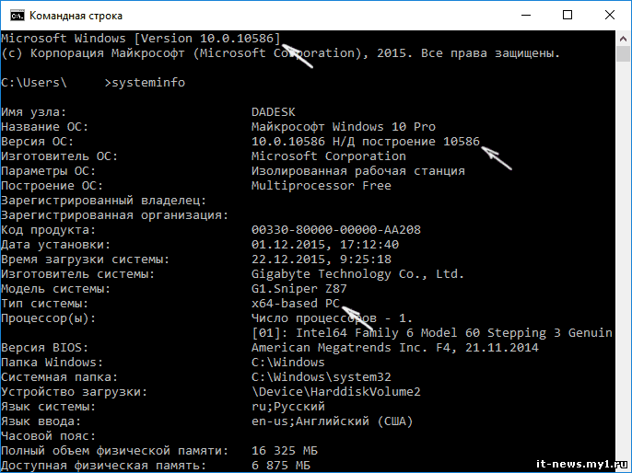
Task: Click "Полный объем физической памяти:" label
Action: (x=115, y=451)
